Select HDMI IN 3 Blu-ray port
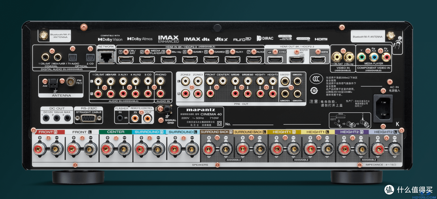Image resolution: width=437 pixels, height=199 pixels. click(x=168, y=59)
